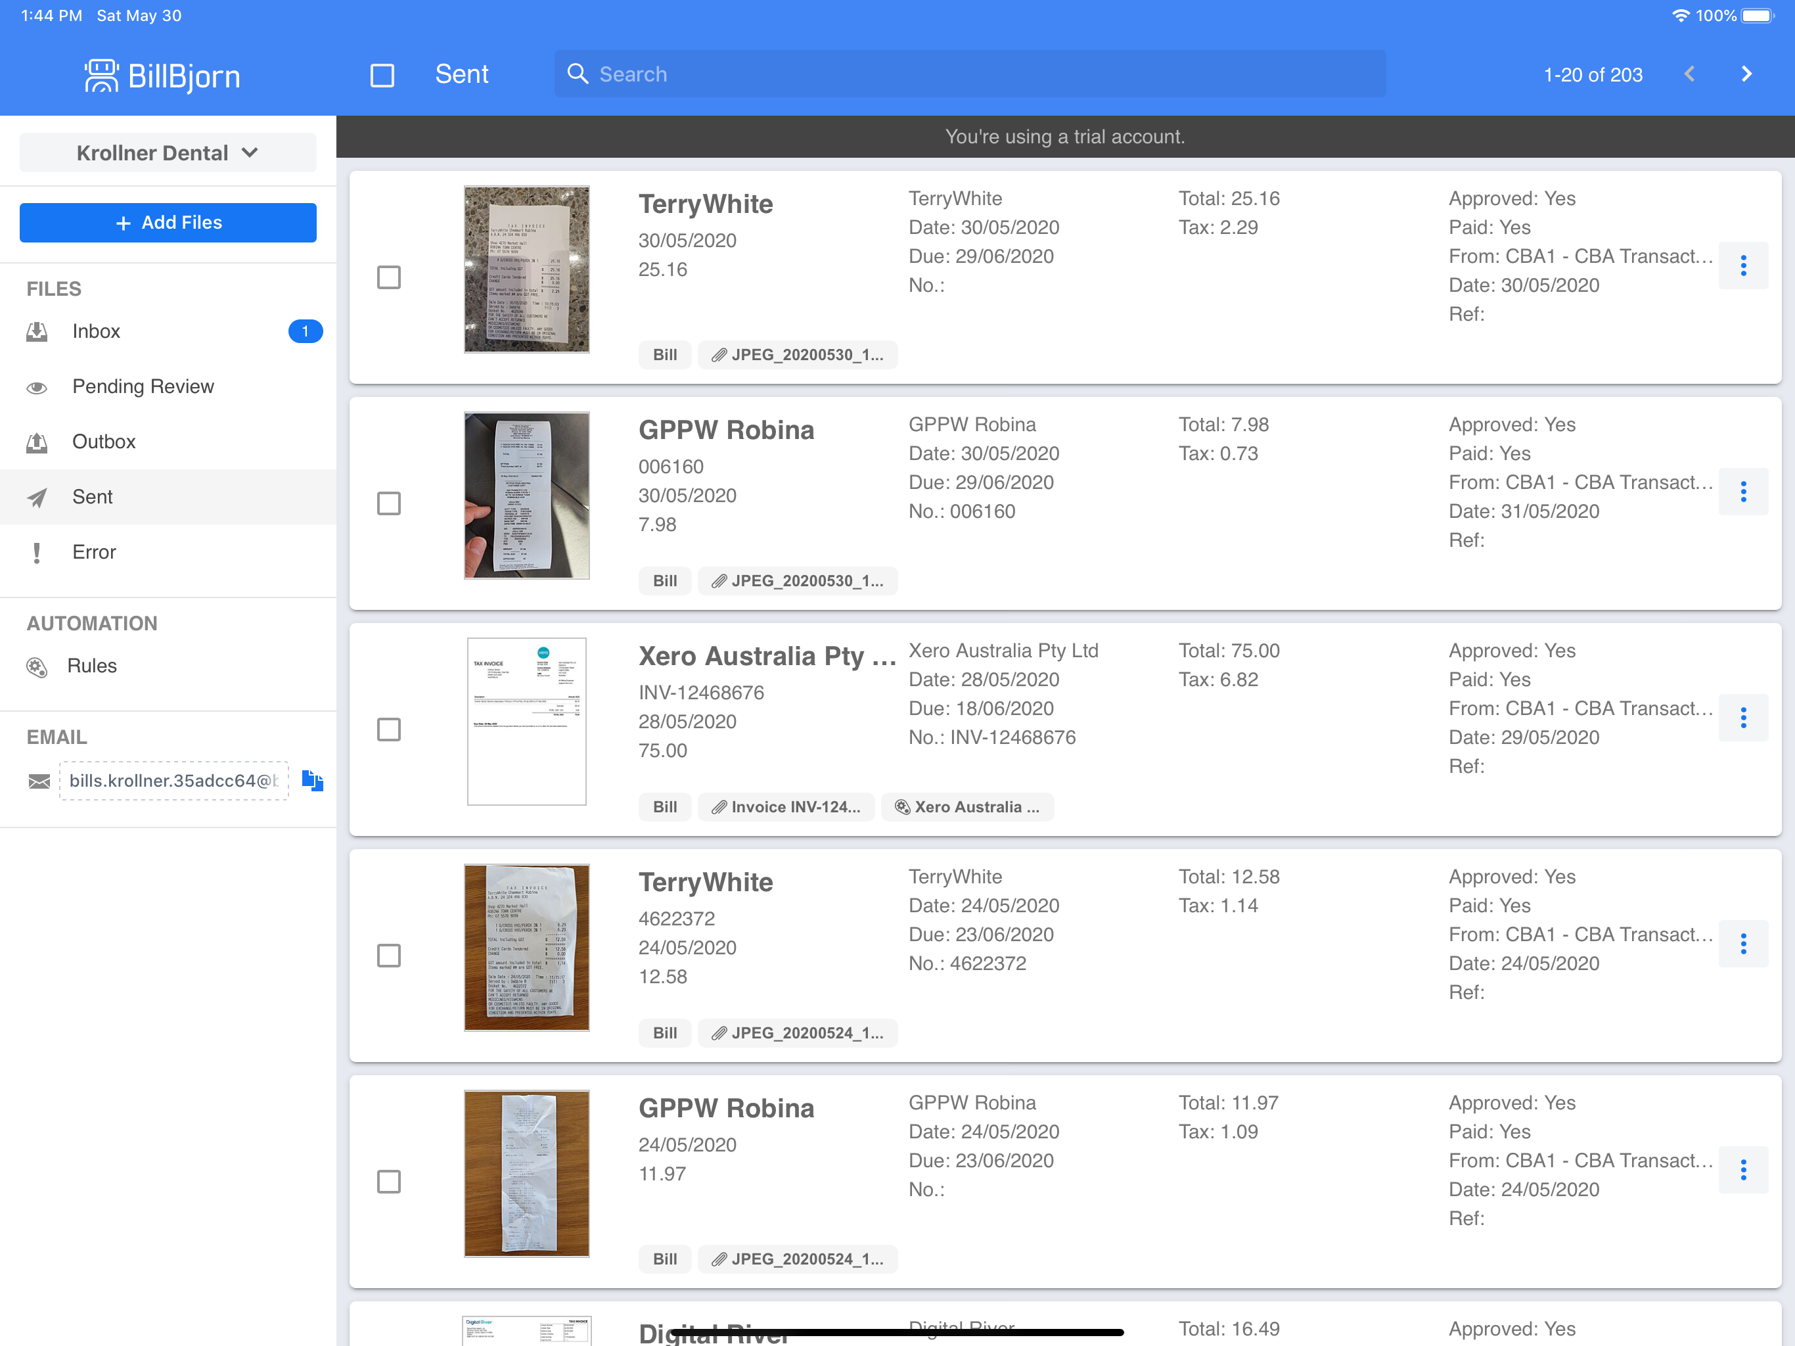Click the Xero Australia rule chip

[966, 807]
